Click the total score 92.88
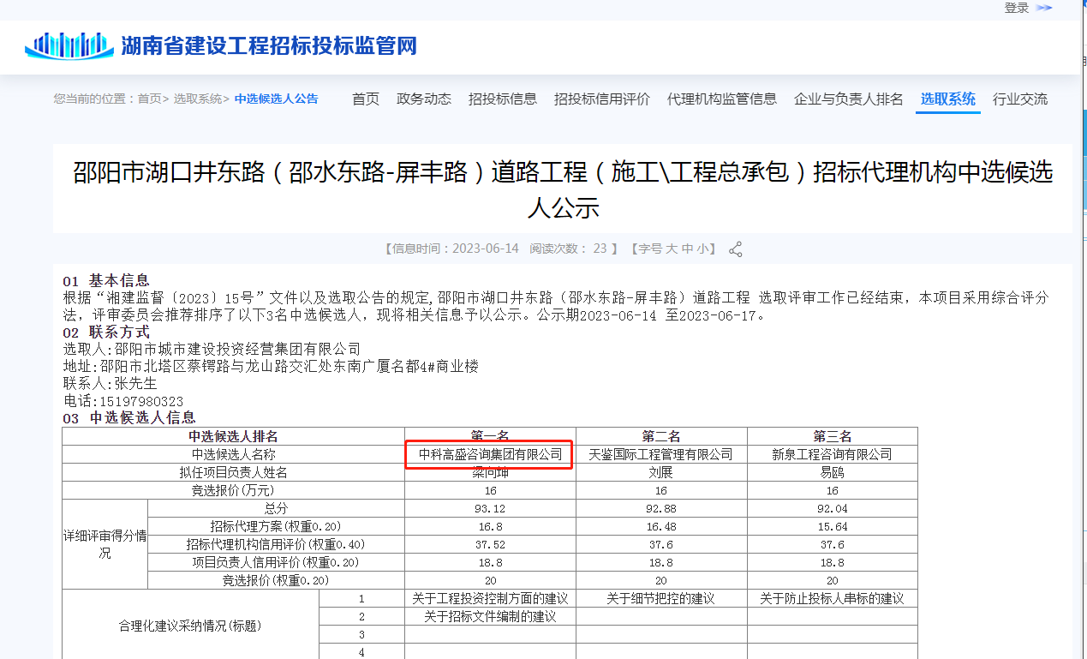 tap(661, 508)
